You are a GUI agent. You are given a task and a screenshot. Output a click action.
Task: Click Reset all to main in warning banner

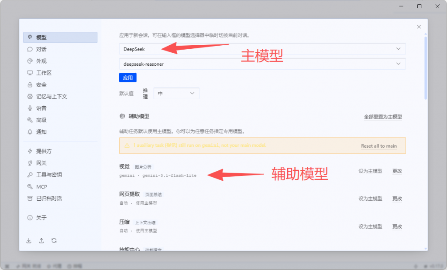[x=379, y=146]
